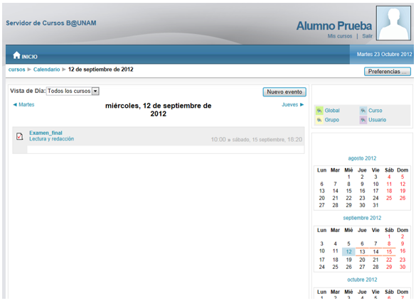Open the Lectura y redacción course link

pyautogui.click(x=51, y=139)
